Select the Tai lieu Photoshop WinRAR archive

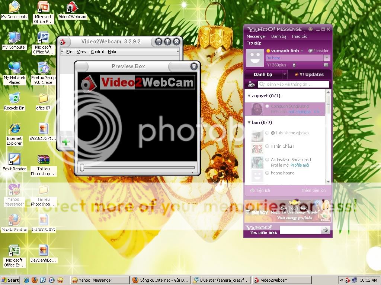pyautogui.click(x=43, y=165)
